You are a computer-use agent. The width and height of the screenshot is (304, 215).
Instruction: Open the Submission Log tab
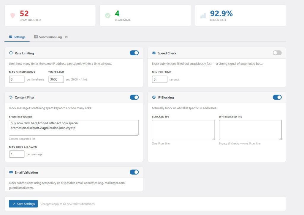click(x=50, y=37)
